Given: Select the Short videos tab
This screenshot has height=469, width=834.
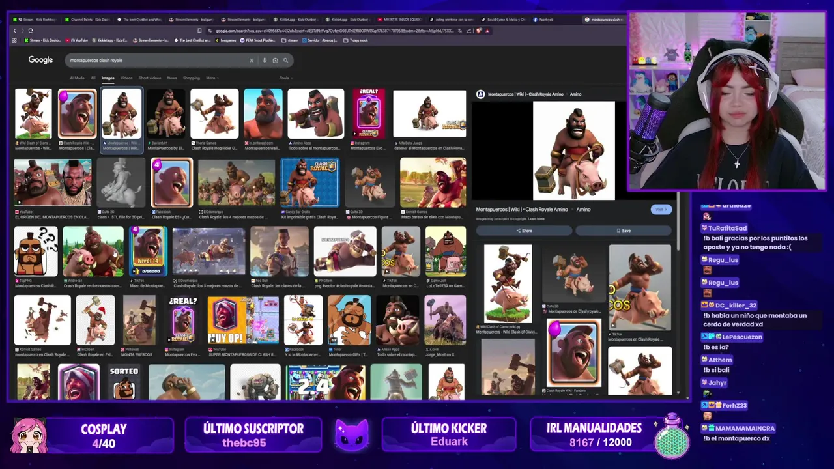Looking at the screenshot, I should [x=149, y=78].
